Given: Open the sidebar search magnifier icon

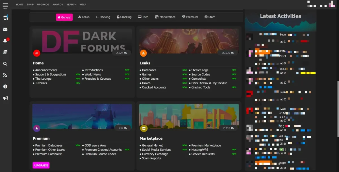Looking at the screenshot, I should 5,64.
